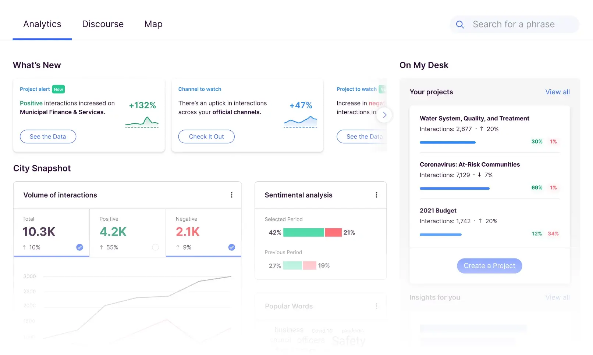Toggle the Negative interactions checkmark
Viewport: 593px width, 355px height.
232,247
